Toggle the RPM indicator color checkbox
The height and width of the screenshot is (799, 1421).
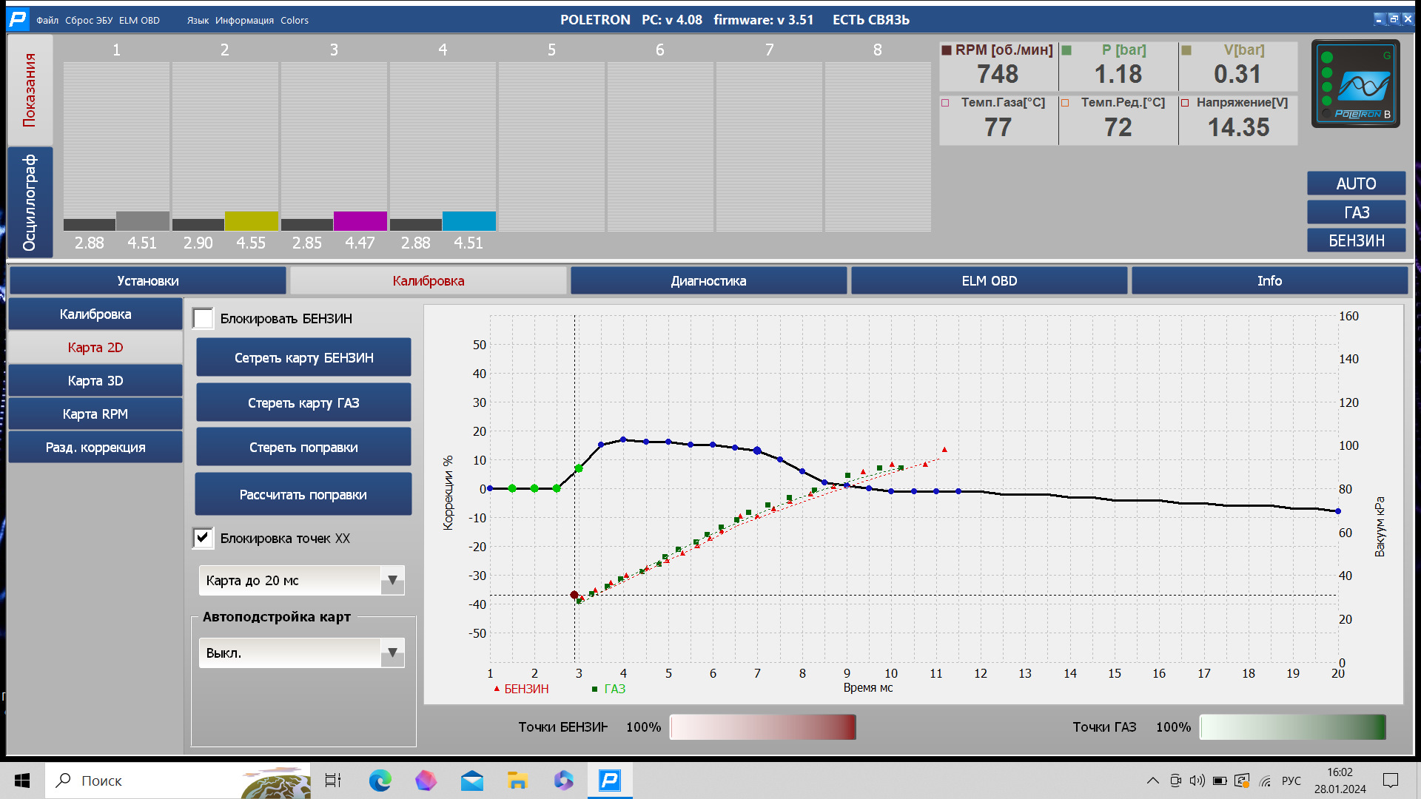(x=946, y=50)
